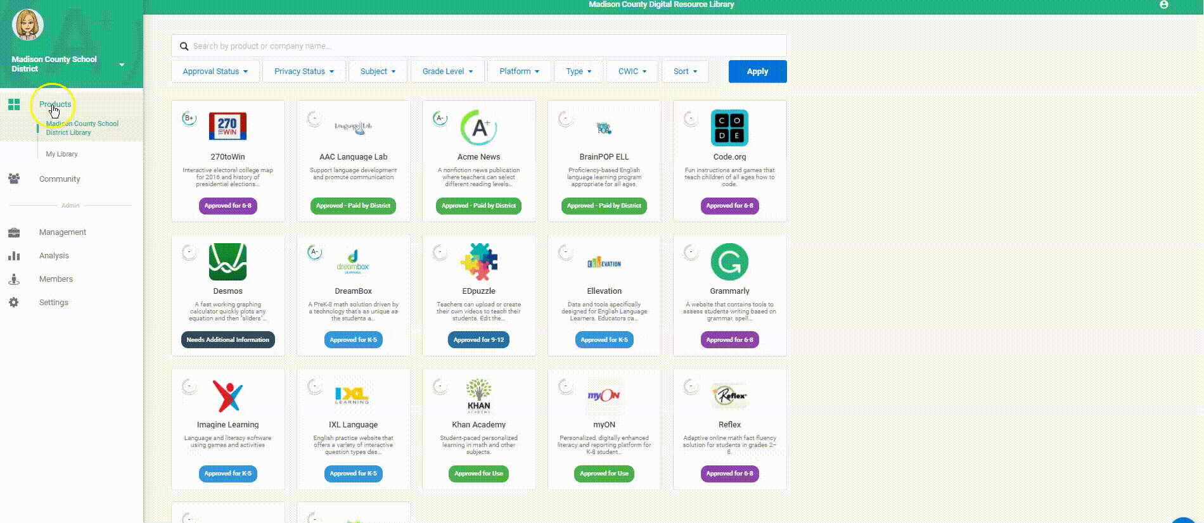The height and width of the screenshot is (523, 1204).
Task: Click the B+ privacy grade badge on 270toWin
Action: click(189, 118)
